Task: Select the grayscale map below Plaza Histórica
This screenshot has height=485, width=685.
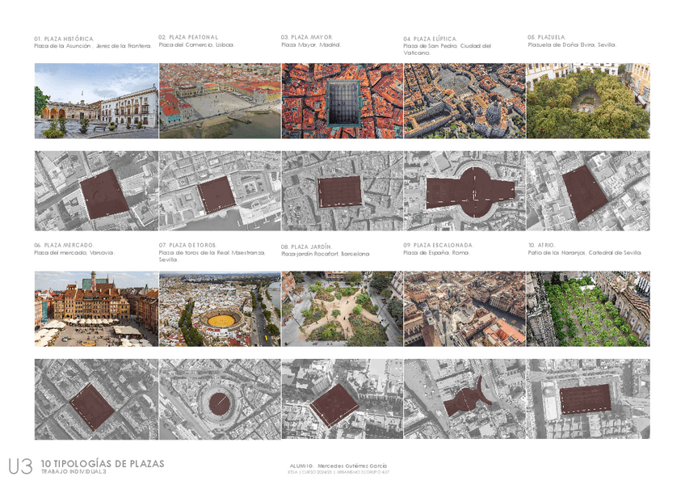Action: click(x=96, y=192)
